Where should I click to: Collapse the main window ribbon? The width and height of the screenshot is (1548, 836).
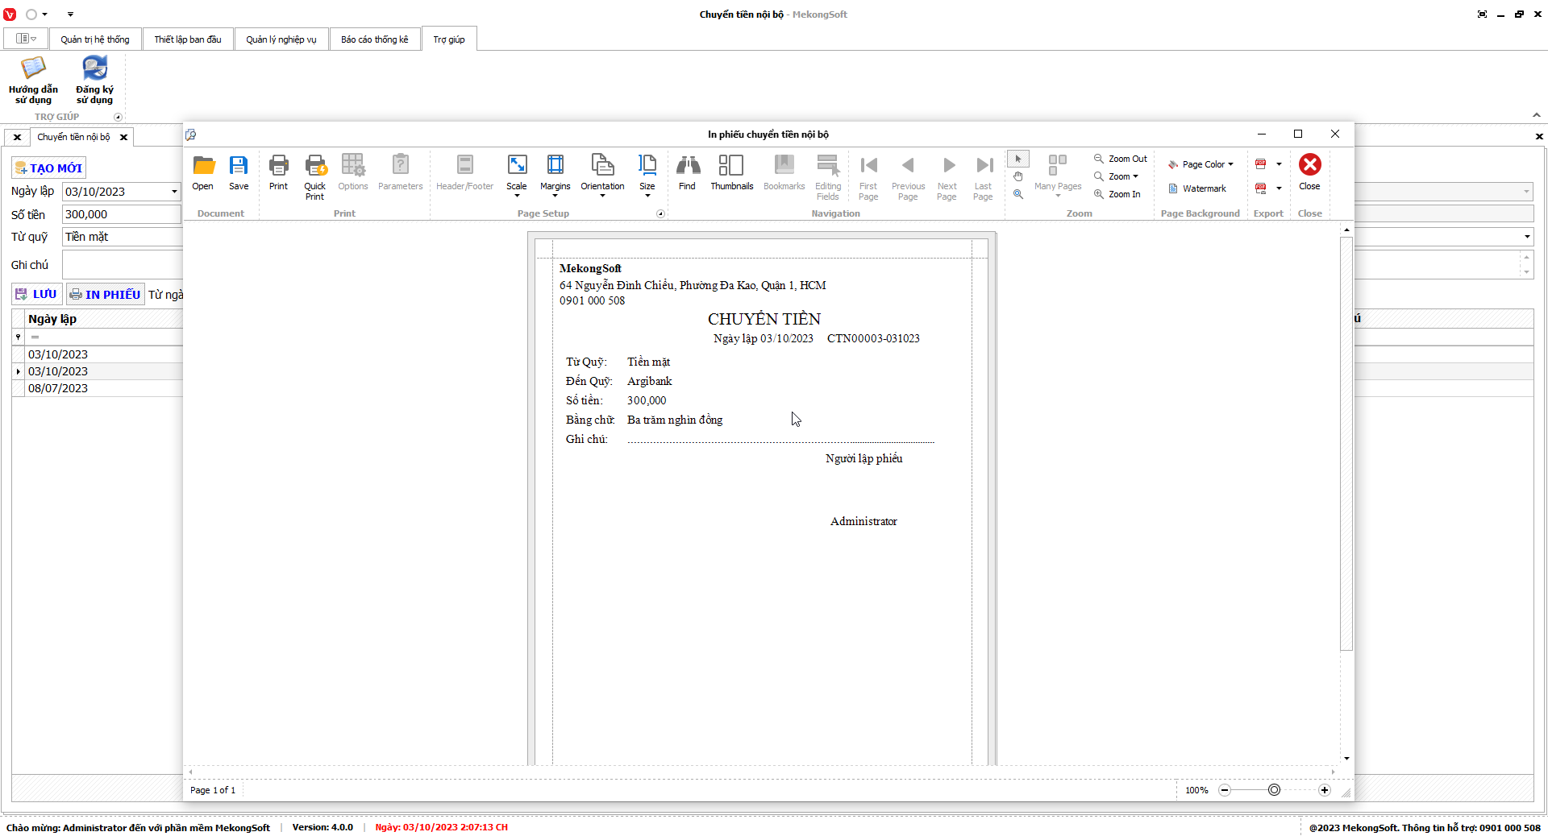point(1536,115)
